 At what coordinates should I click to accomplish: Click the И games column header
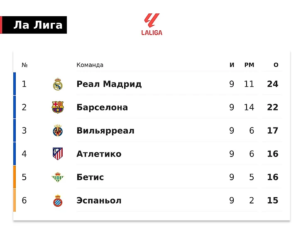tap(232, 65)
